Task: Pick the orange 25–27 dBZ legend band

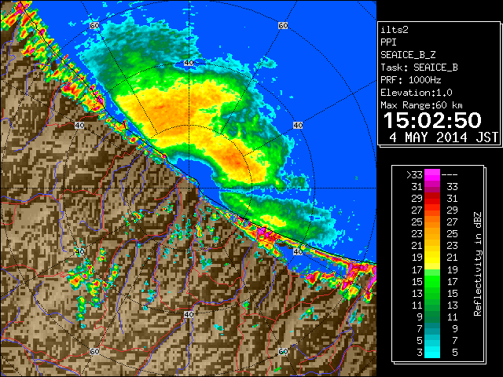Action: 432,222
